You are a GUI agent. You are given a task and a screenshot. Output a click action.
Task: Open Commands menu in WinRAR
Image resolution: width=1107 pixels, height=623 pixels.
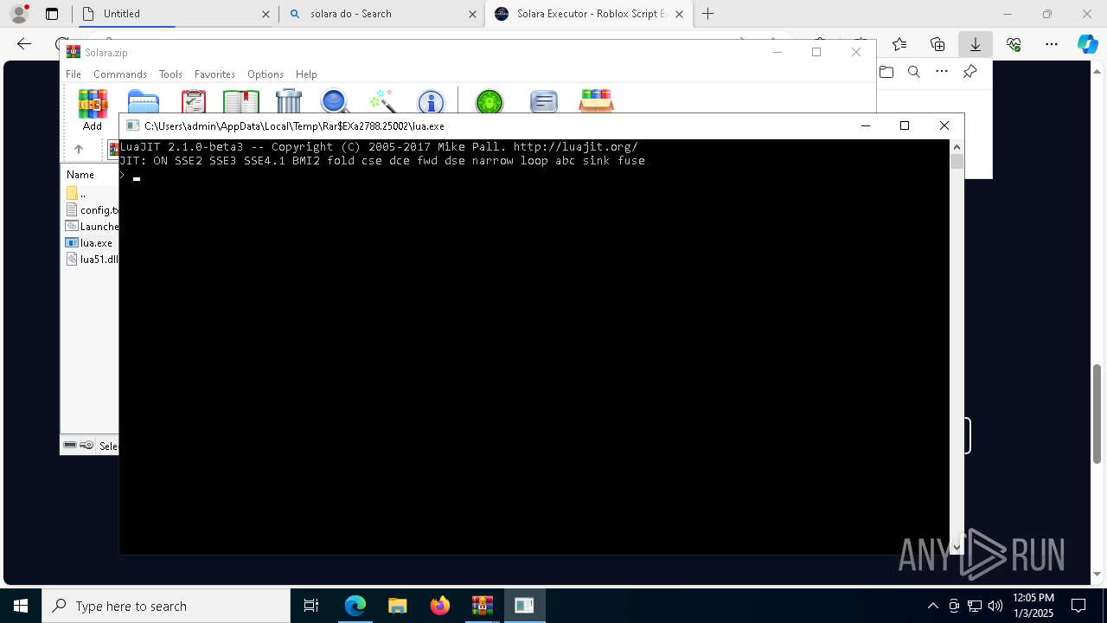point(120,74)
